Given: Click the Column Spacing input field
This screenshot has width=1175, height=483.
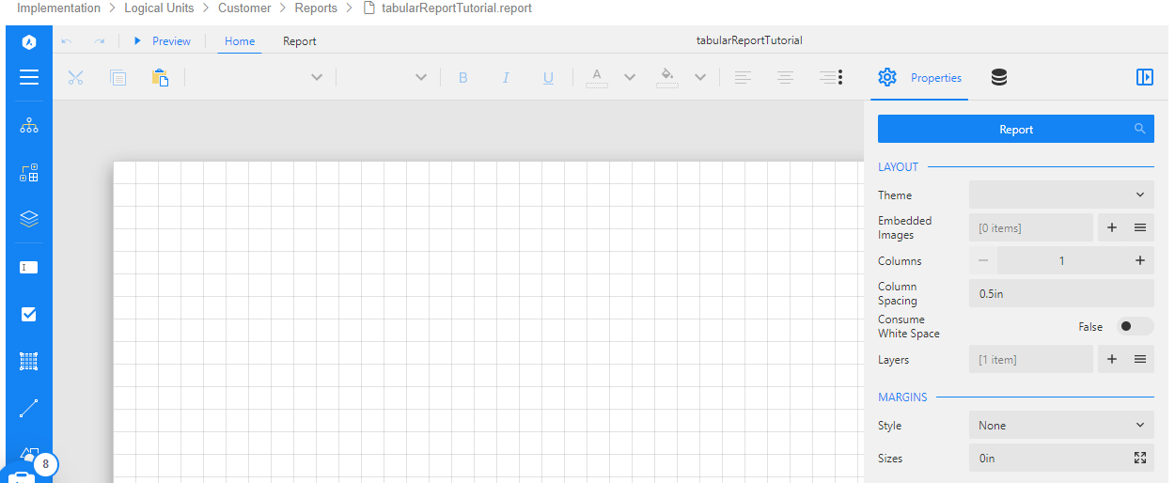Looking at the screenshot, I should tap(1060, 293).
